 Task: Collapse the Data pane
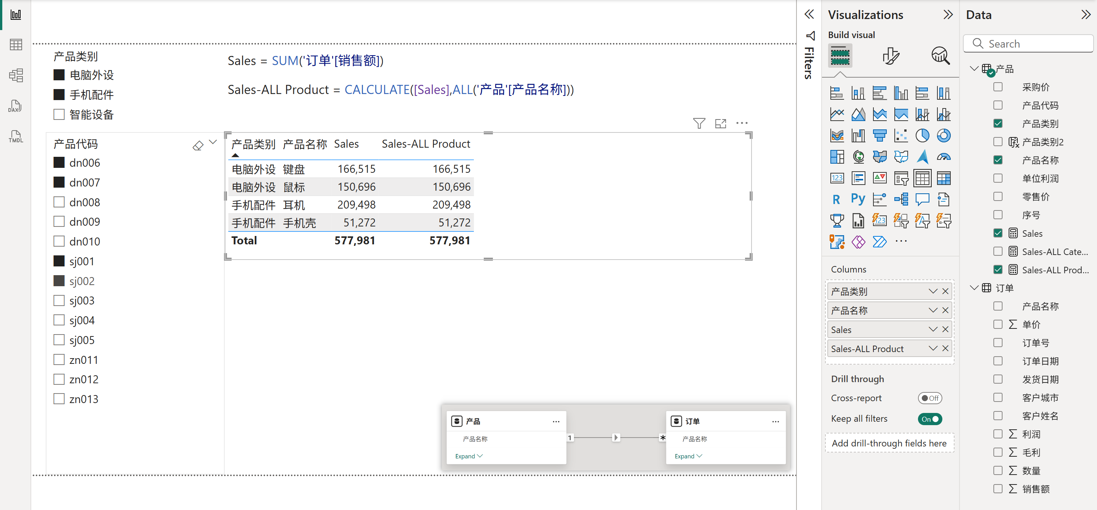(1086, 15)
